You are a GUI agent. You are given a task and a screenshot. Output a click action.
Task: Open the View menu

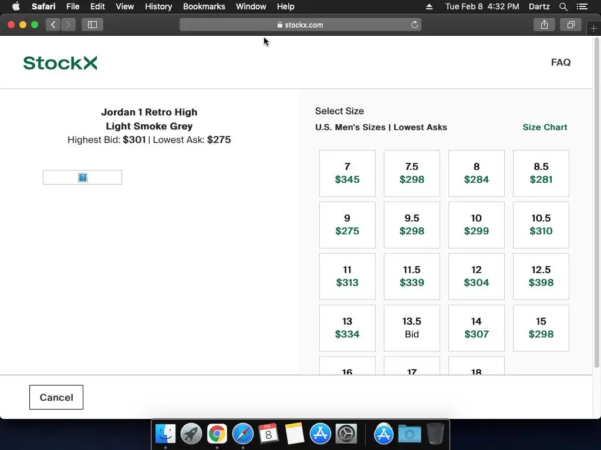125,6
